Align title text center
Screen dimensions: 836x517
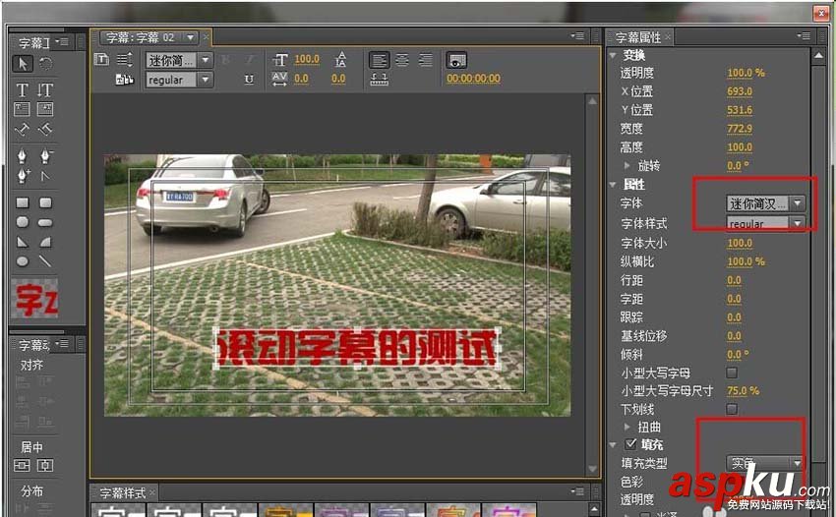[x=402, y=60]
